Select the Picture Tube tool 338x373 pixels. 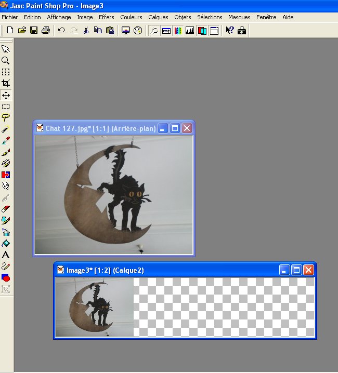click(6, 220)
